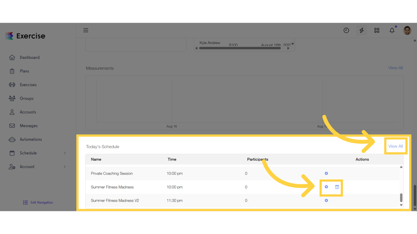The height and width of the screenshot is (234, 417).
Task: Click the schedule table scrollbar thumb
Action: [x=401, y=198]
